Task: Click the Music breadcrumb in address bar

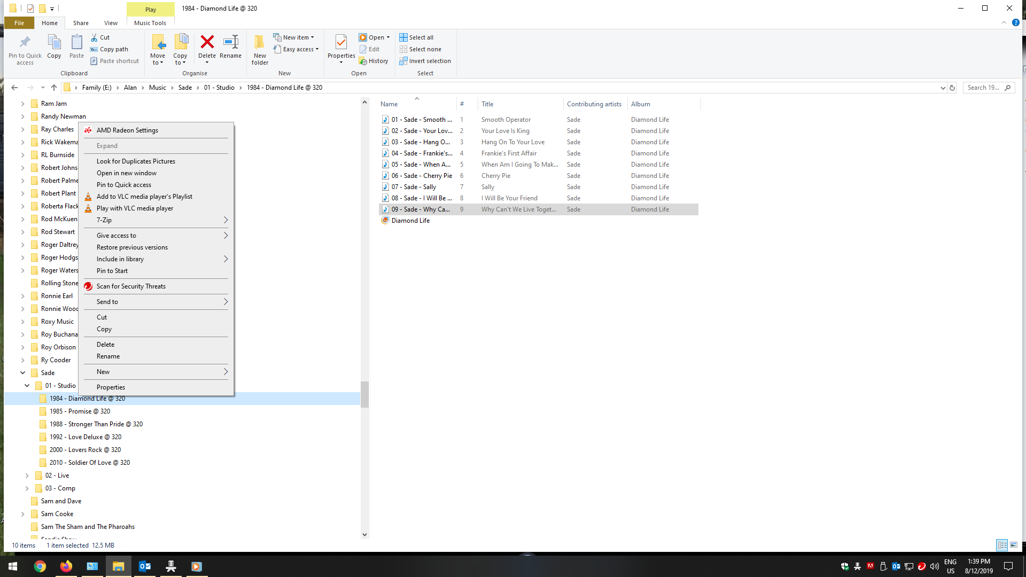Action: pos(157,88)
